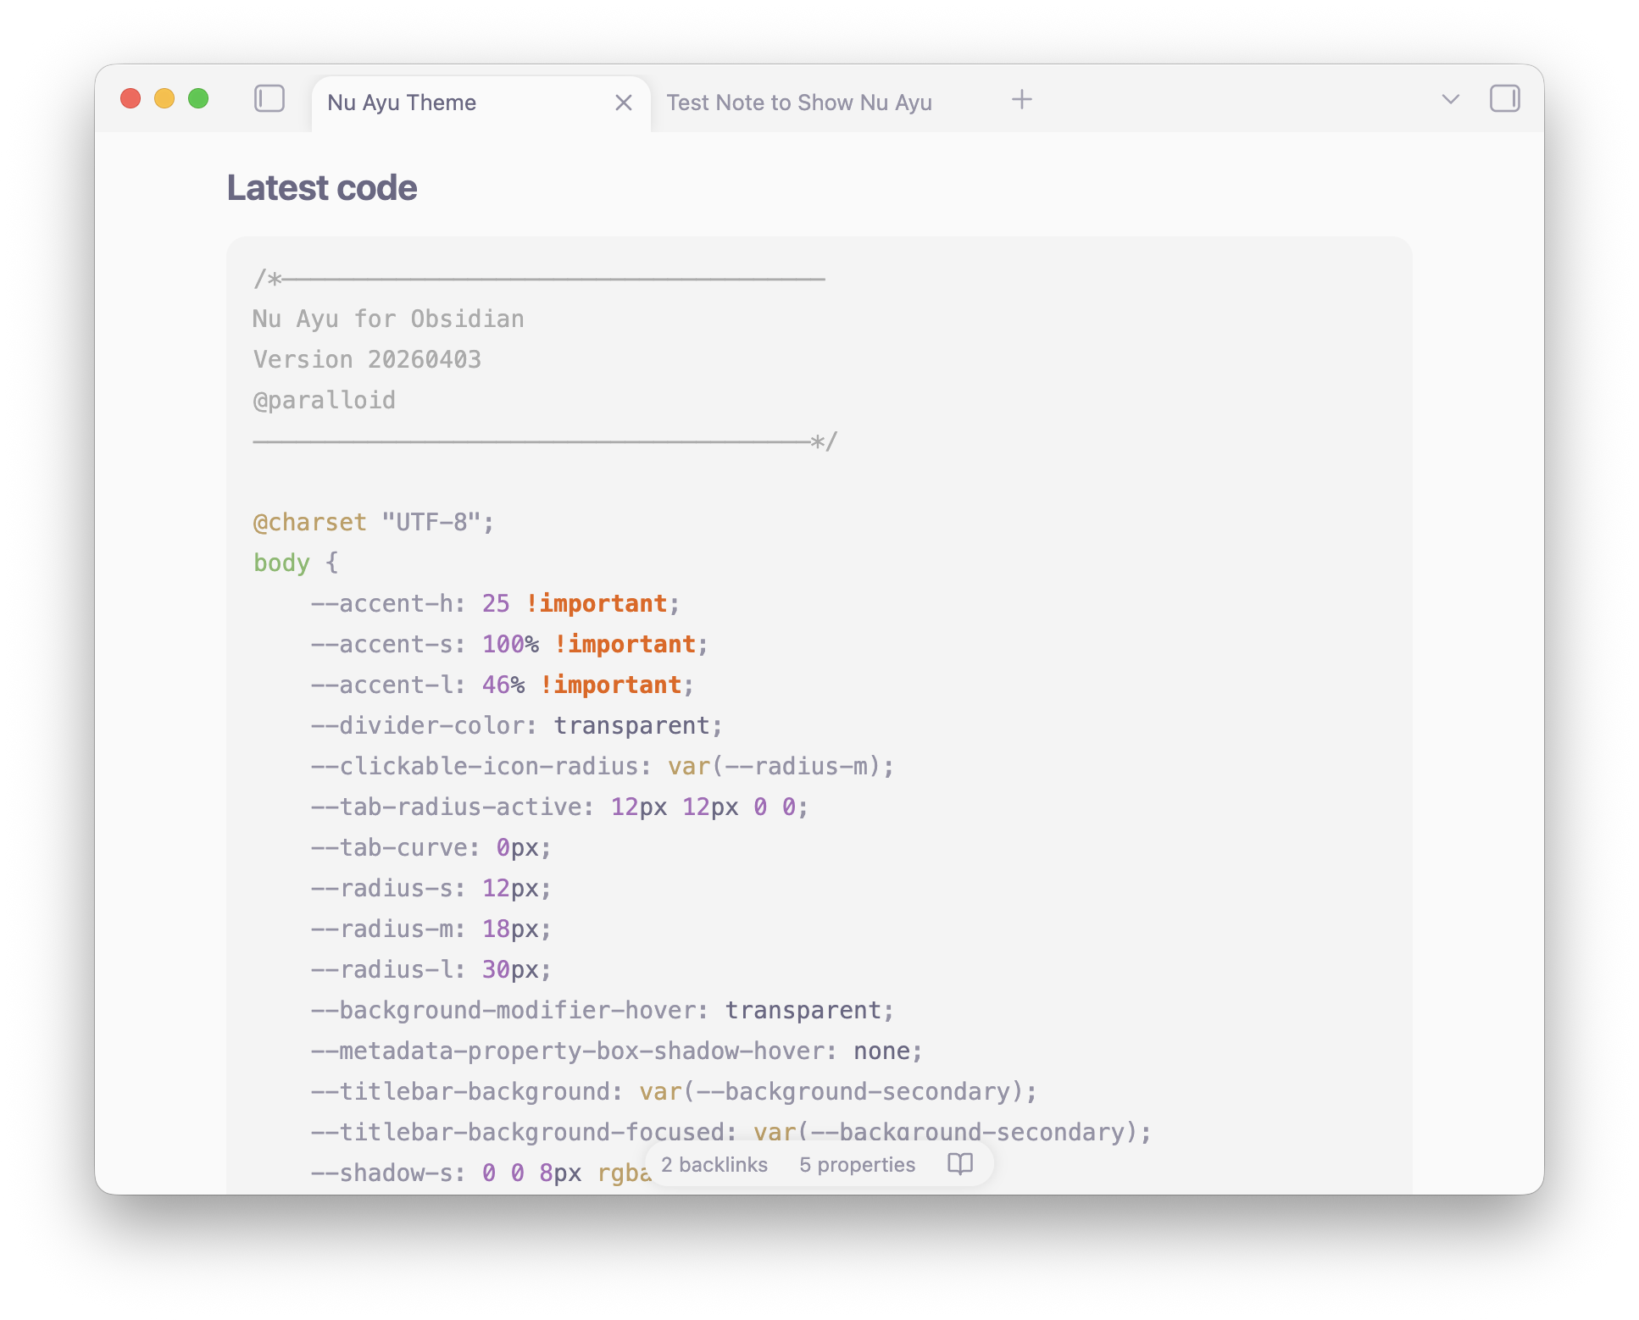
Task: Click the --accent-s: 100% line
Action: [509, 645]
